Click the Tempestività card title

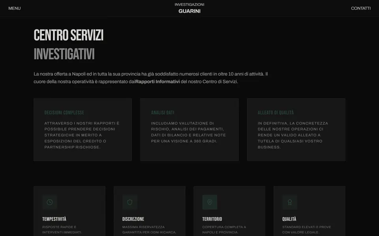click(x=54, y=219)
